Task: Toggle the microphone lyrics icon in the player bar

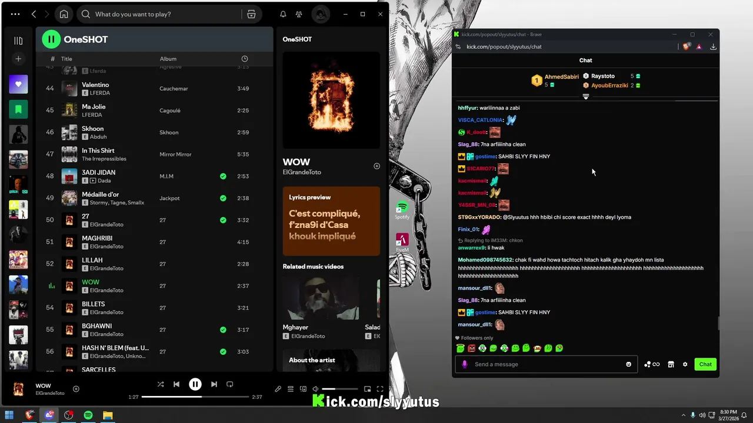Action: (x=278, y=389)
